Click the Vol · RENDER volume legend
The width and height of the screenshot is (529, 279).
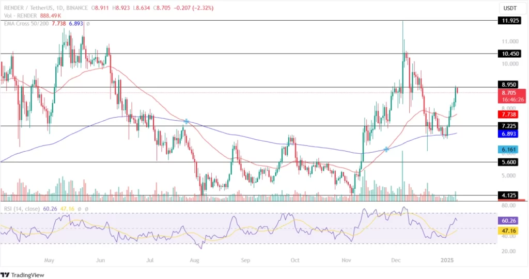pyautogui.click(x=20, y=15)
